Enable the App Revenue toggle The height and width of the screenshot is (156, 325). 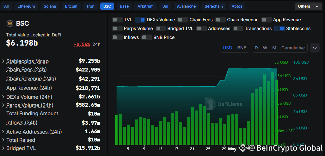(x=267, y=20)
